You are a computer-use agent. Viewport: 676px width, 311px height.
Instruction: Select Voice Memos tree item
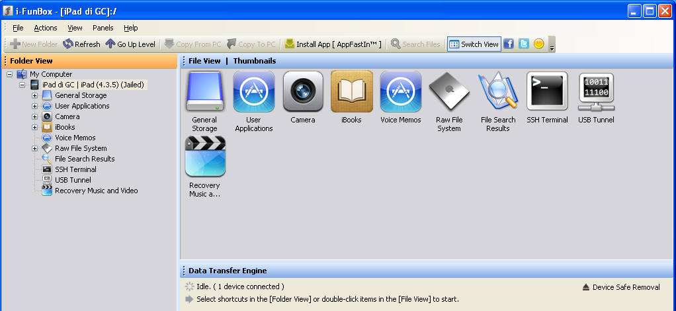pos(75,138)
